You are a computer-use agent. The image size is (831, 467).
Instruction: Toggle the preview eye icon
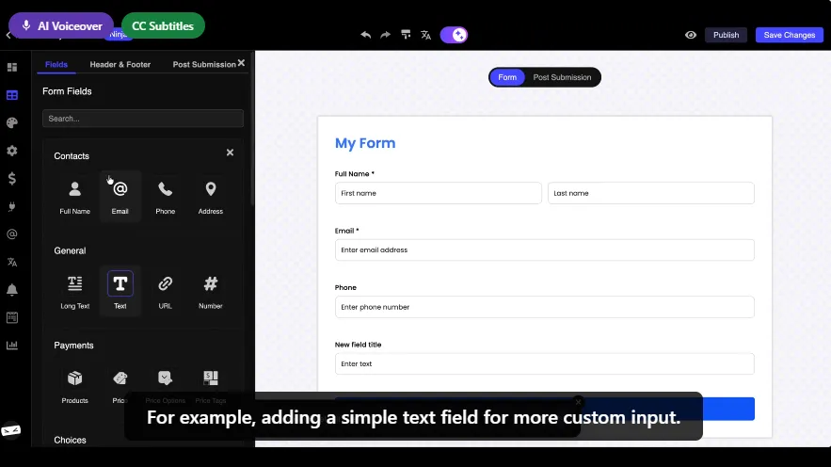[x=691, y=35]
